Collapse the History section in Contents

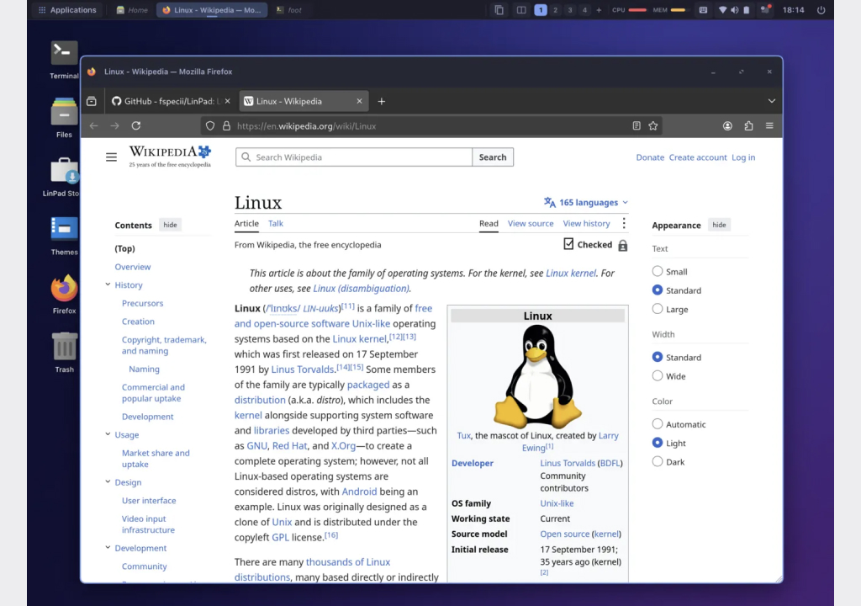(x=108, y=284)
